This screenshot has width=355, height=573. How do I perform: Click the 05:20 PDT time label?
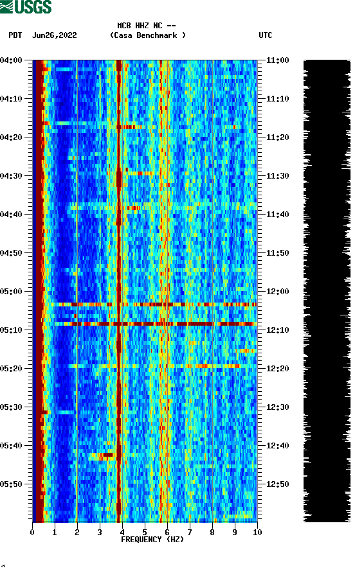[x=12, y=369]
